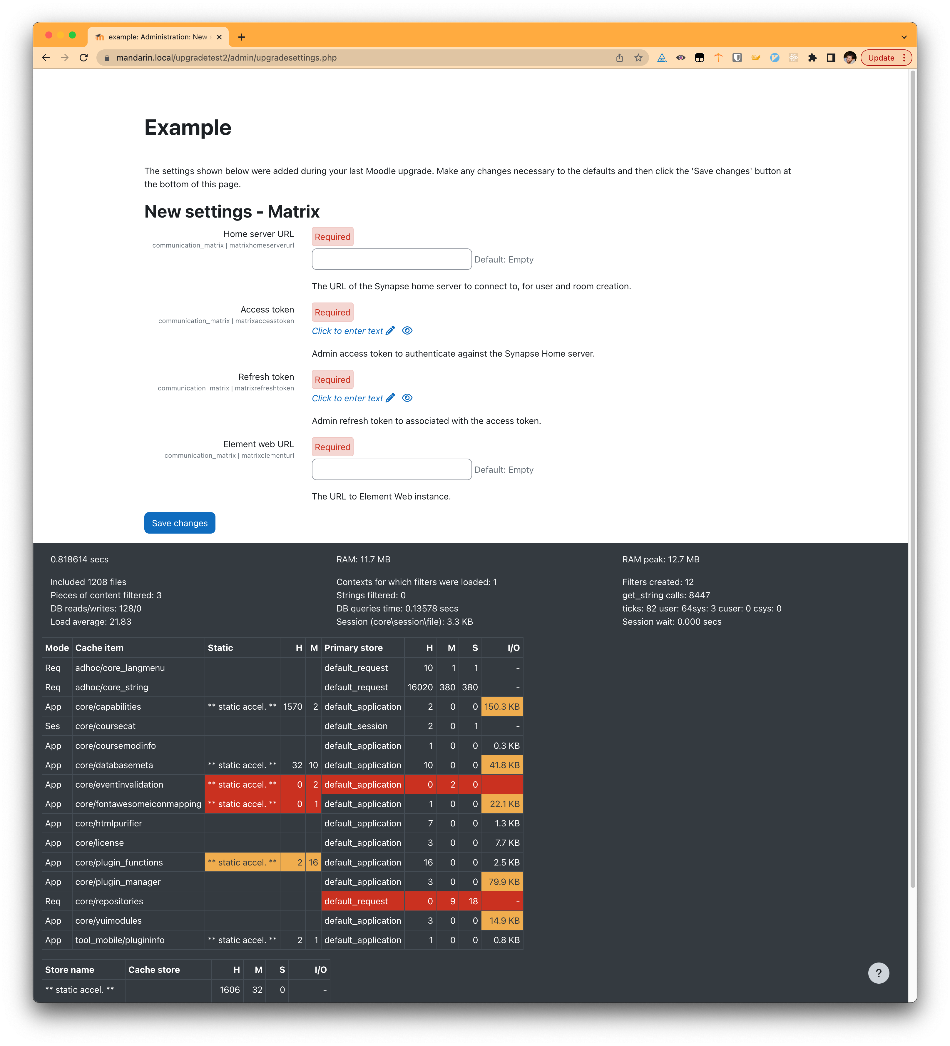Open the Extensions puzzle icon
Screen dimensions: 950x1046
point(812,58)
